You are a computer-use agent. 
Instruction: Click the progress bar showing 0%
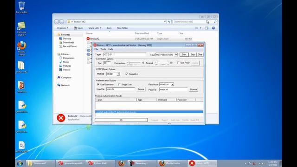click(x=121, y=120)
